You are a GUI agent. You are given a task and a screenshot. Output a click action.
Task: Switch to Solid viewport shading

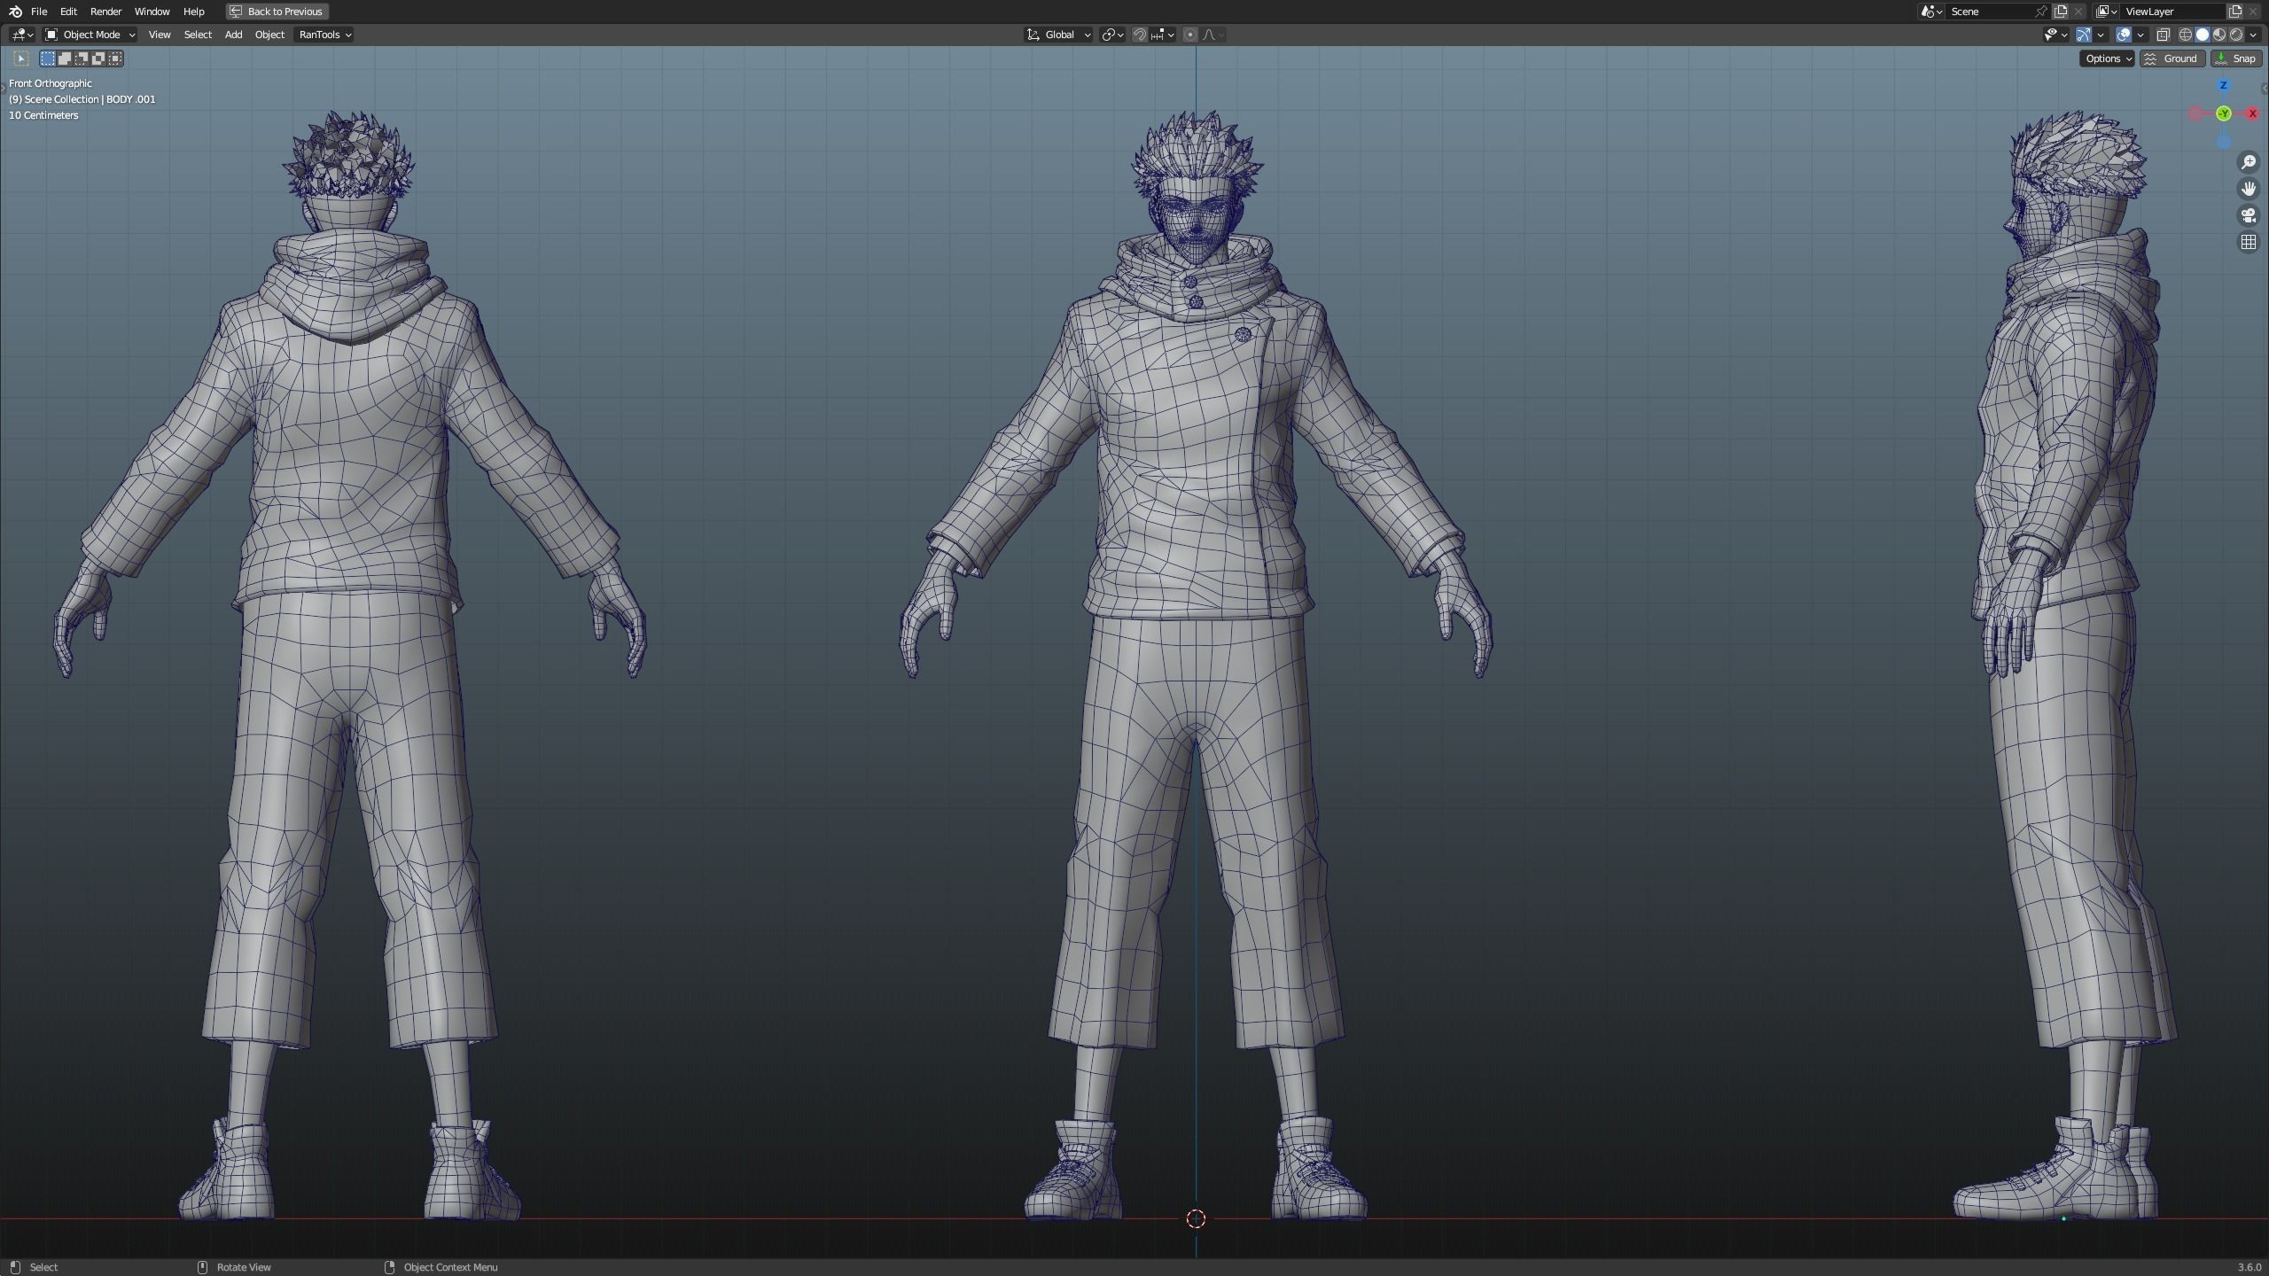click(2203, 35)
